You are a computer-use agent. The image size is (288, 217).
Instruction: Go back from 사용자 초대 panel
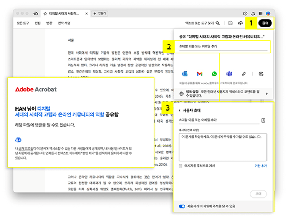[180, 111]
